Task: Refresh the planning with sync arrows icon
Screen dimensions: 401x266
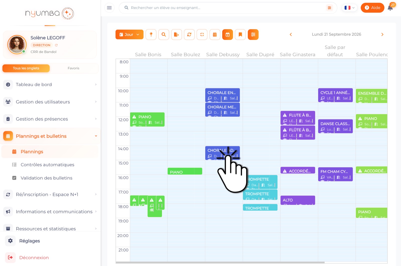Action: (189, 34)
